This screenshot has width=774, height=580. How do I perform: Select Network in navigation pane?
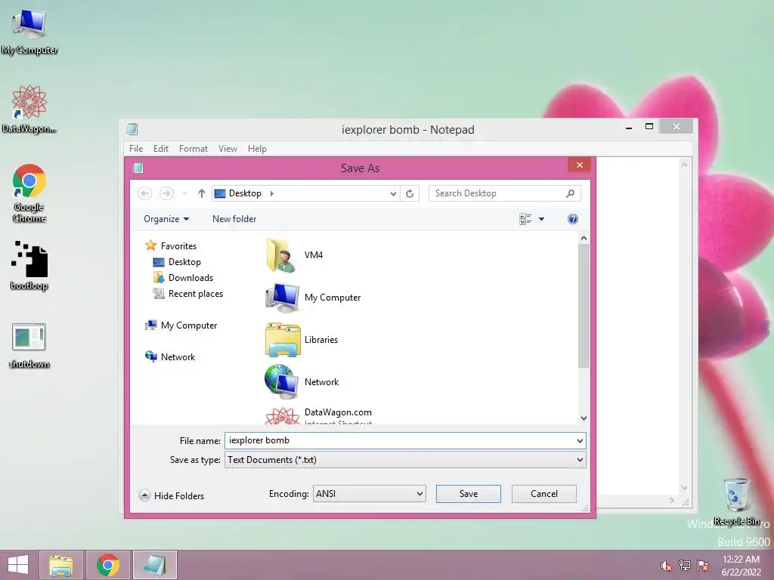tap(170, 357)
